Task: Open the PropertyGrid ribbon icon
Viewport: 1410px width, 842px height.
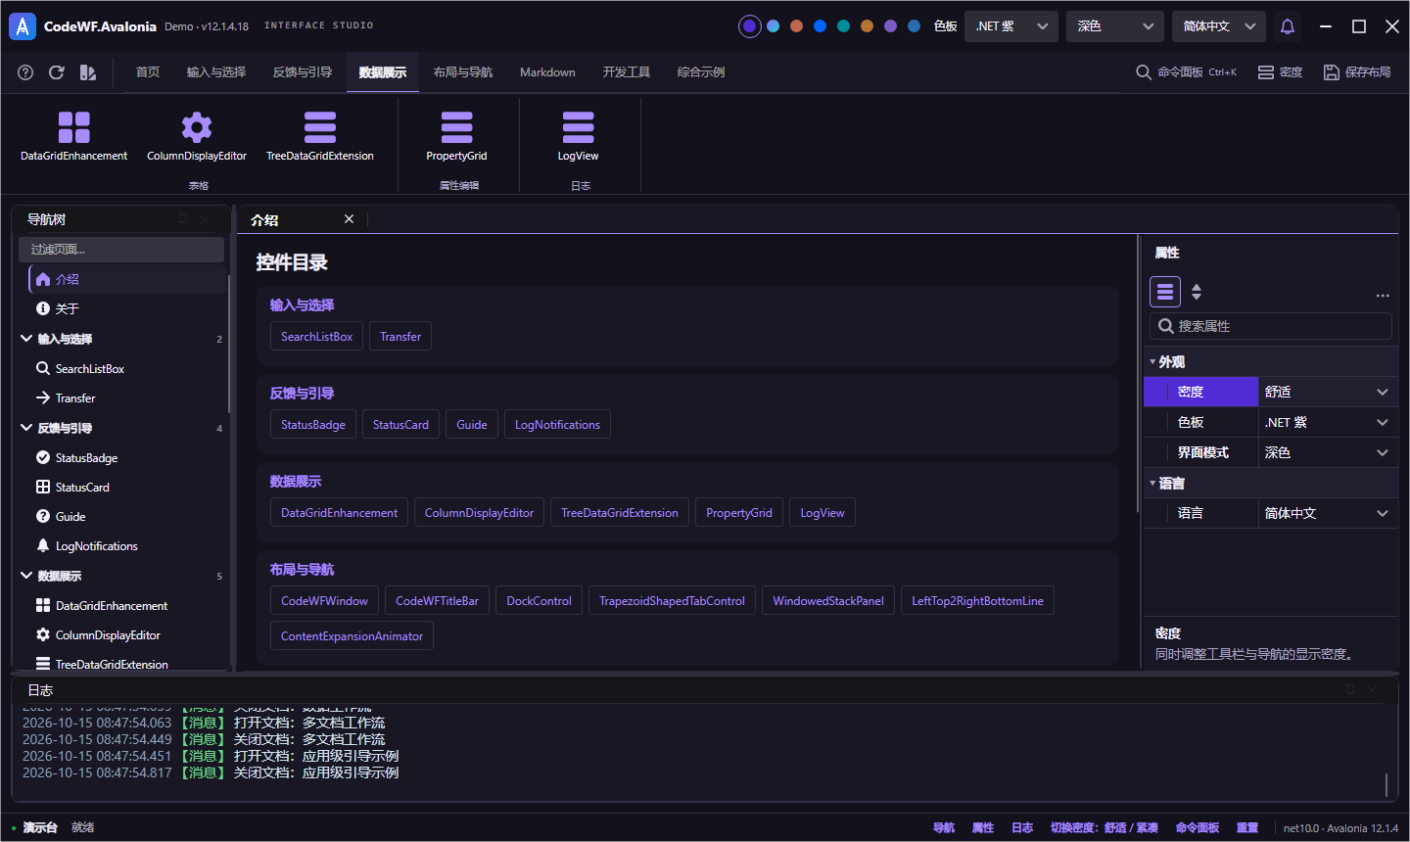Action: [456, 127]
